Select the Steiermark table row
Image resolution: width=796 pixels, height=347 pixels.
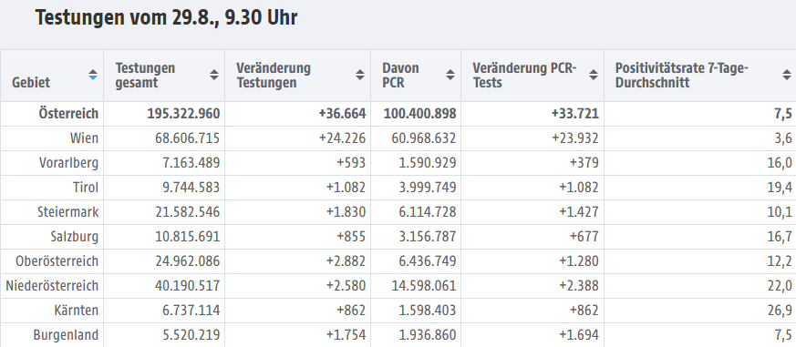(x=398, y=212)
